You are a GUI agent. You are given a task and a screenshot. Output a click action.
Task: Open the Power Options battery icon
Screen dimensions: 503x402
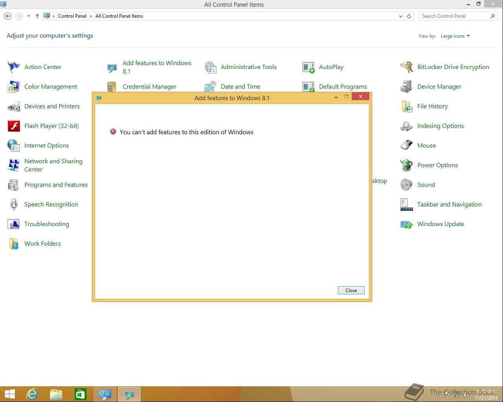pos(407,165)
